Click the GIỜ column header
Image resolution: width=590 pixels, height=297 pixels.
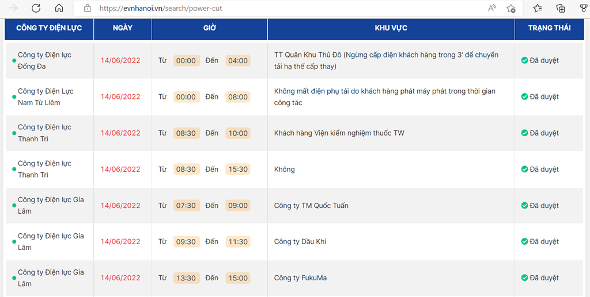click(x=210, y=28)
